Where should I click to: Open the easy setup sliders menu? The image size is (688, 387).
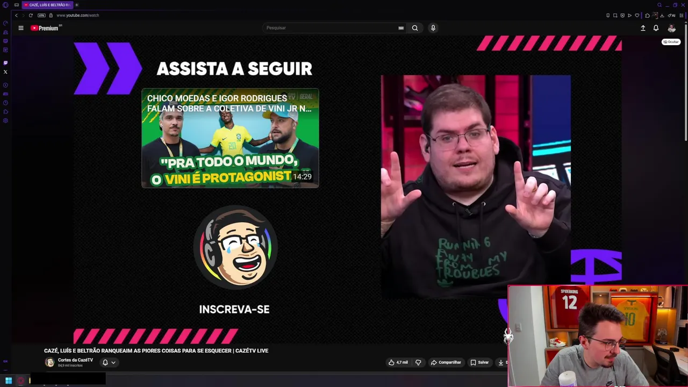(682, 16)
